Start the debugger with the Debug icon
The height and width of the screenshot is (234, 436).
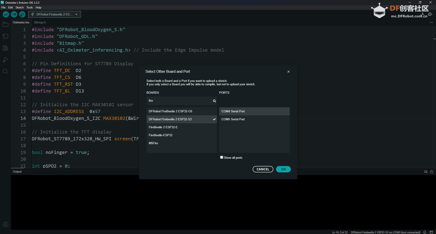[x=22, y=14]
